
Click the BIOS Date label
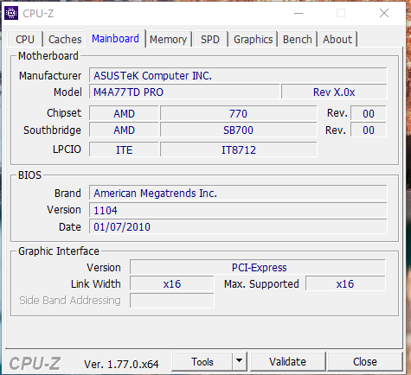(70, 227)
